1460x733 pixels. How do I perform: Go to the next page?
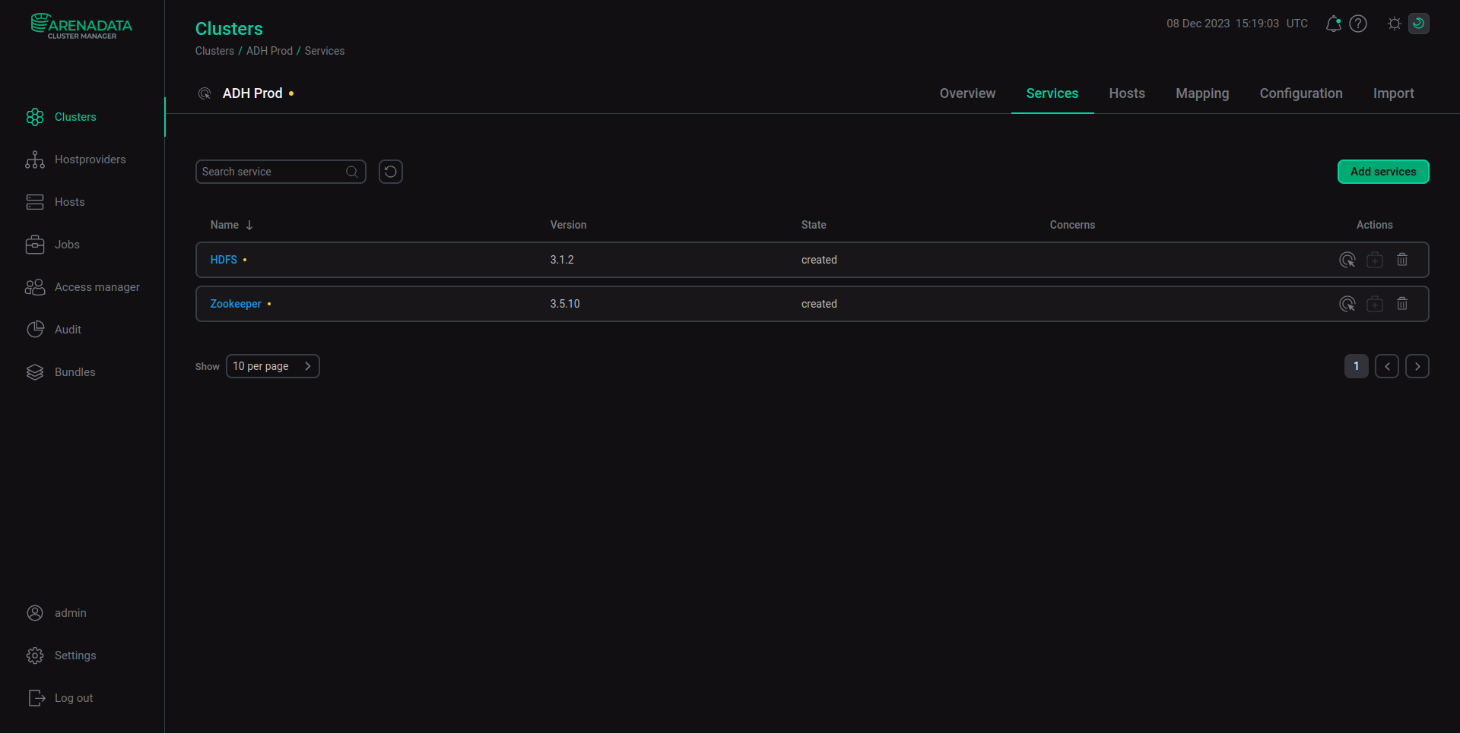coord(1417,366)
